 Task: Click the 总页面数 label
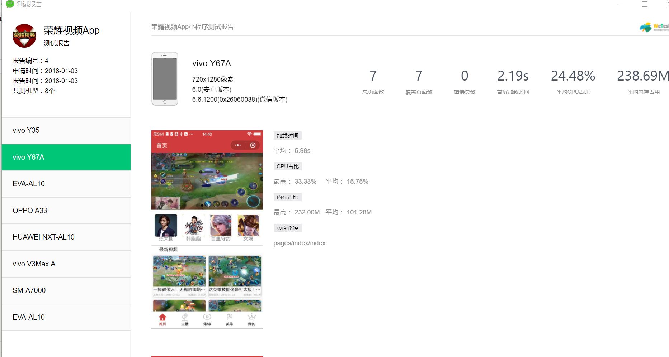click(x=373, y=92)
